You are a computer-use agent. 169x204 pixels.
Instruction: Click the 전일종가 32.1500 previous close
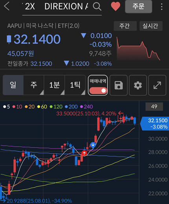(30, 64)
